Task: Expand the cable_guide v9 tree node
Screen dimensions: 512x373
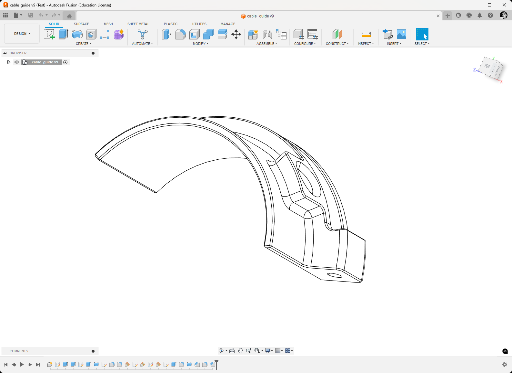Action: [9, 62]
